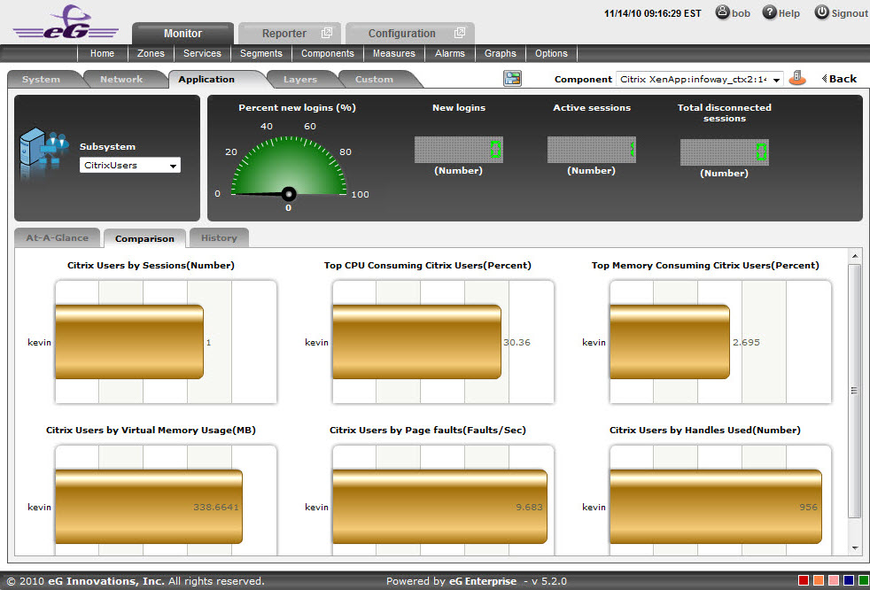Click the date and time '11/14/10 09:16:29 EST'
The width and height of the screenshot is (870, 590).
[652, 13]
